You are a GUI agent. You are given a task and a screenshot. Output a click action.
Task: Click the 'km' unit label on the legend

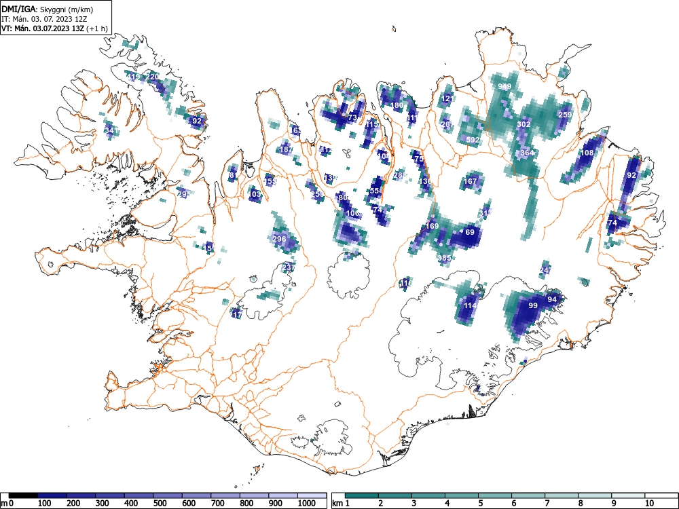coord(337,504)
